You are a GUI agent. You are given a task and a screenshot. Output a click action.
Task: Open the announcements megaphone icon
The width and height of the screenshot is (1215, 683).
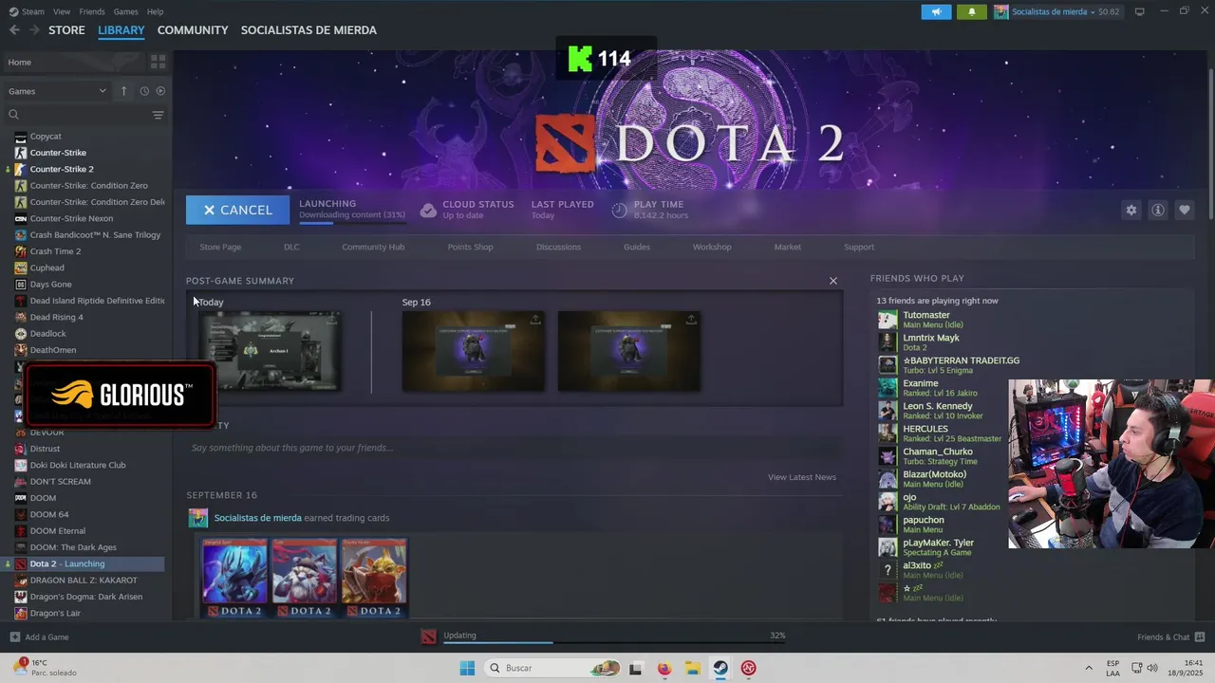pyautogui.click(x=936, y=11)
